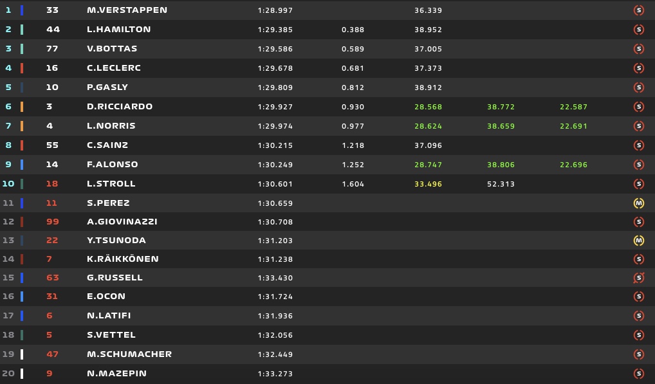This screenshot has width=655, height=384.
Task: Click Hamilton's soft tyre icon
Action: tap(638, 30)
